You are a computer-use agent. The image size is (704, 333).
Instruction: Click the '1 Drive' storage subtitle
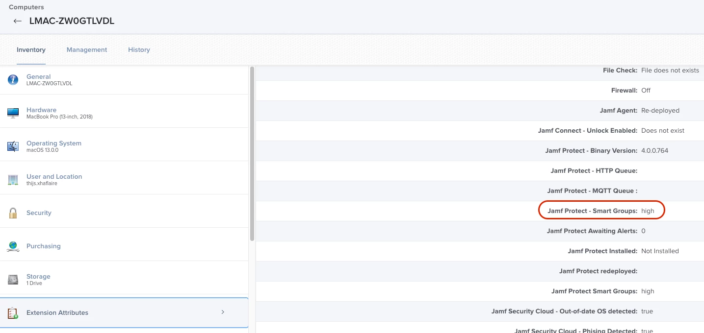[x=34, y=284]
